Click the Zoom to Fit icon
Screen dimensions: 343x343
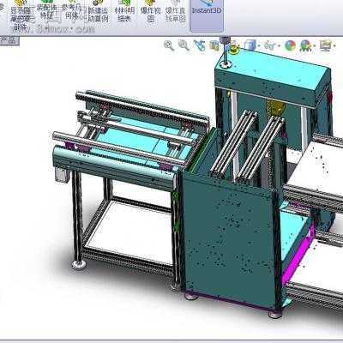pyautogui.click(x=169, y=45)
